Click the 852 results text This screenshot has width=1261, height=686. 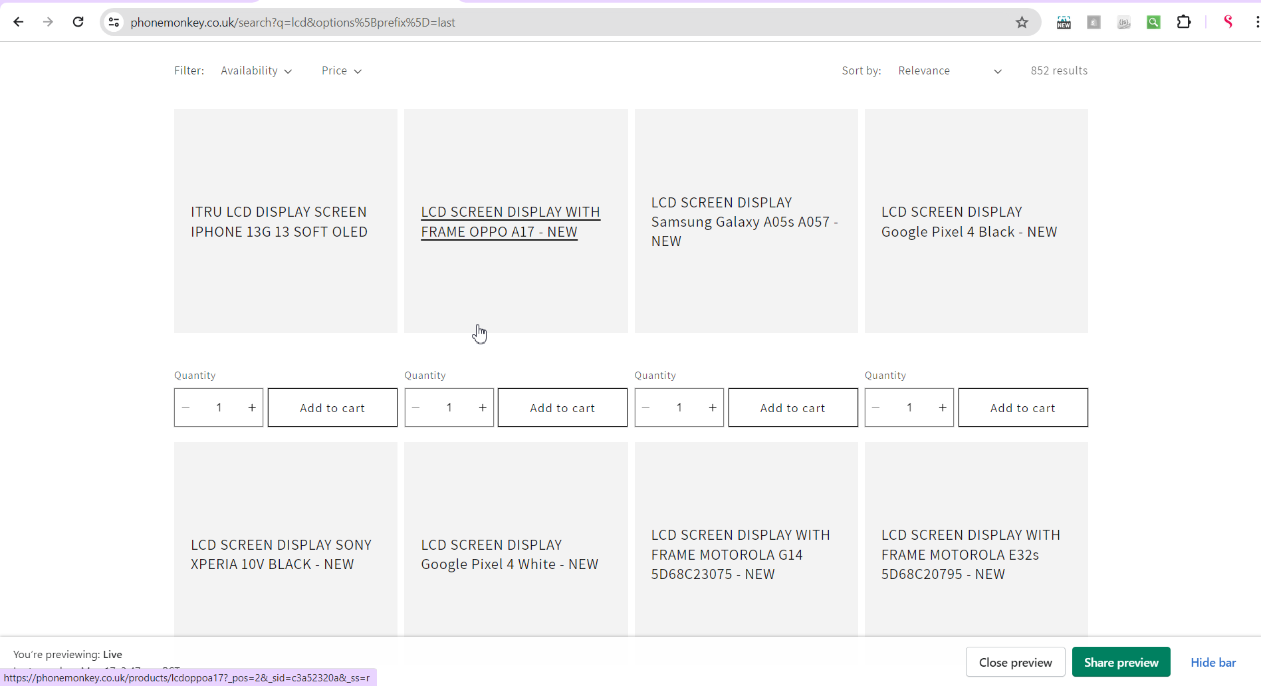point(1059,70)
